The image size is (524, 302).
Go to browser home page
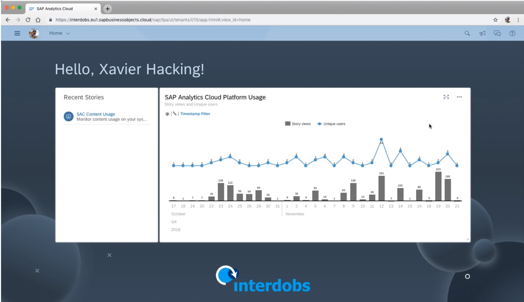38,20
